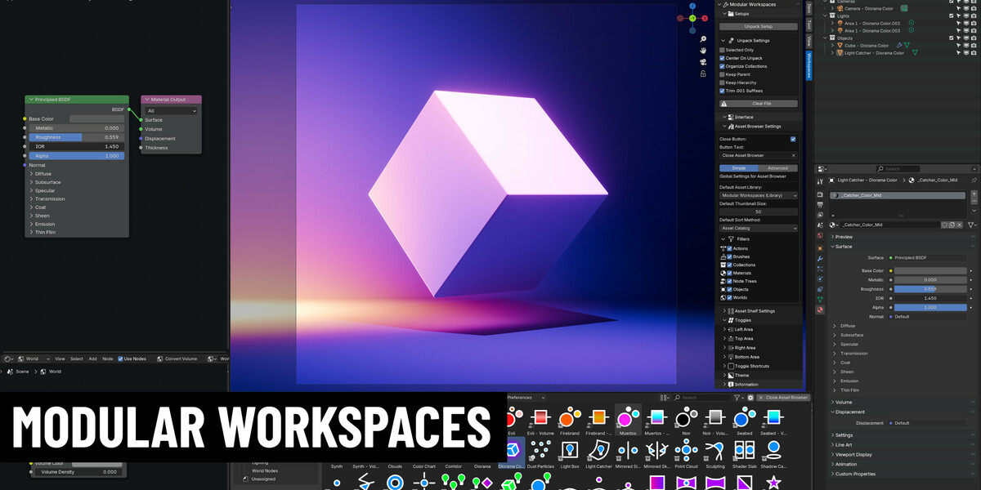Click the Unpack Setup button
981x490 pixels.
pos(759,26)
